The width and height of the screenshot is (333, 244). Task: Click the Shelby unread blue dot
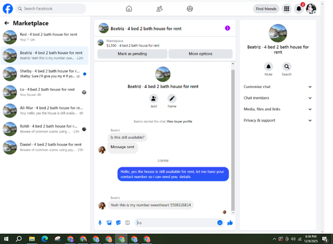coord(85,74)
